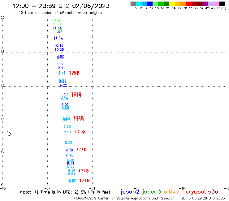This screenshot has width=229, height=201.
Task: Select the 8.51 wave height reading
Action: (67, 132)
